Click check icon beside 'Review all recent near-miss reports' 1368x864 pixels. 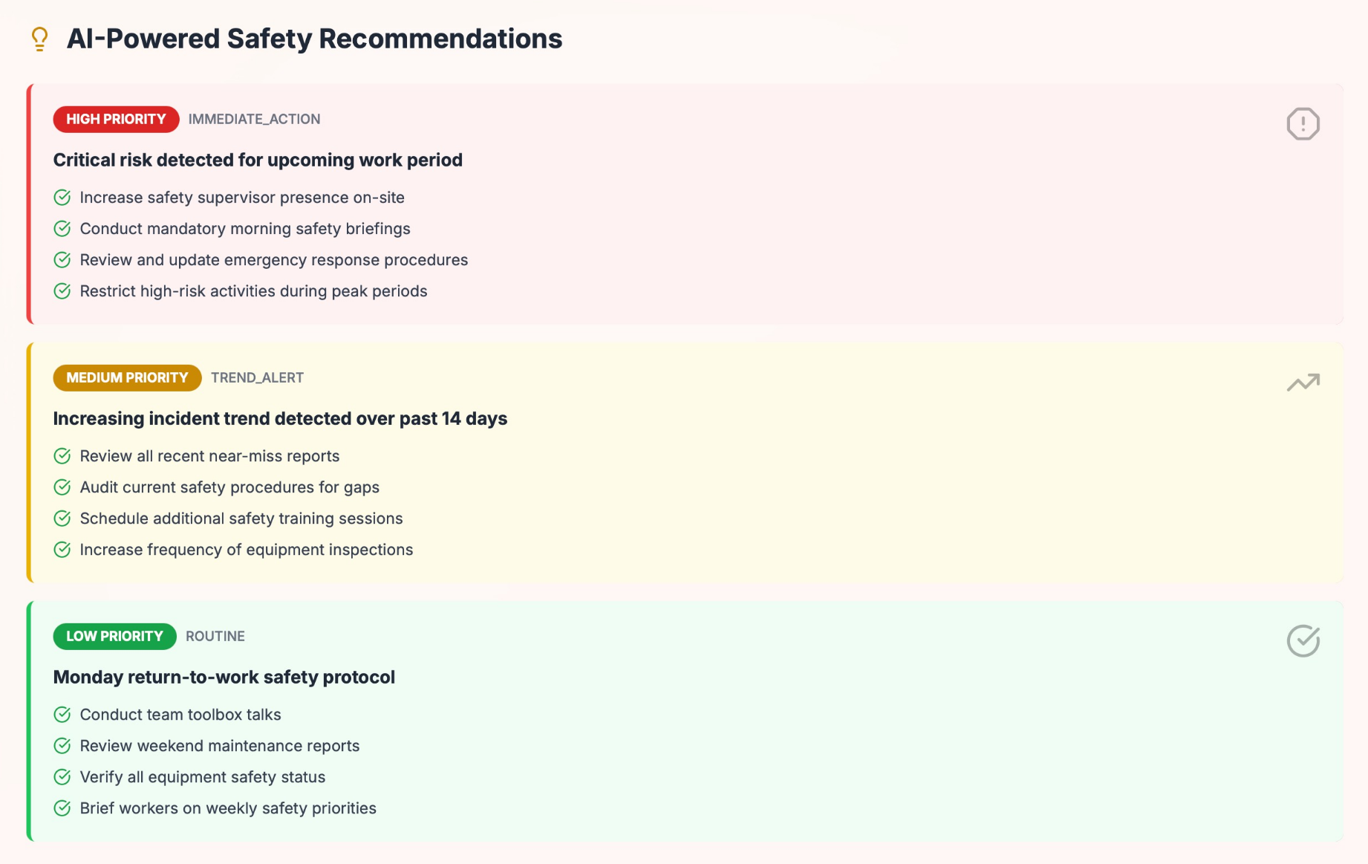(62, 456)
